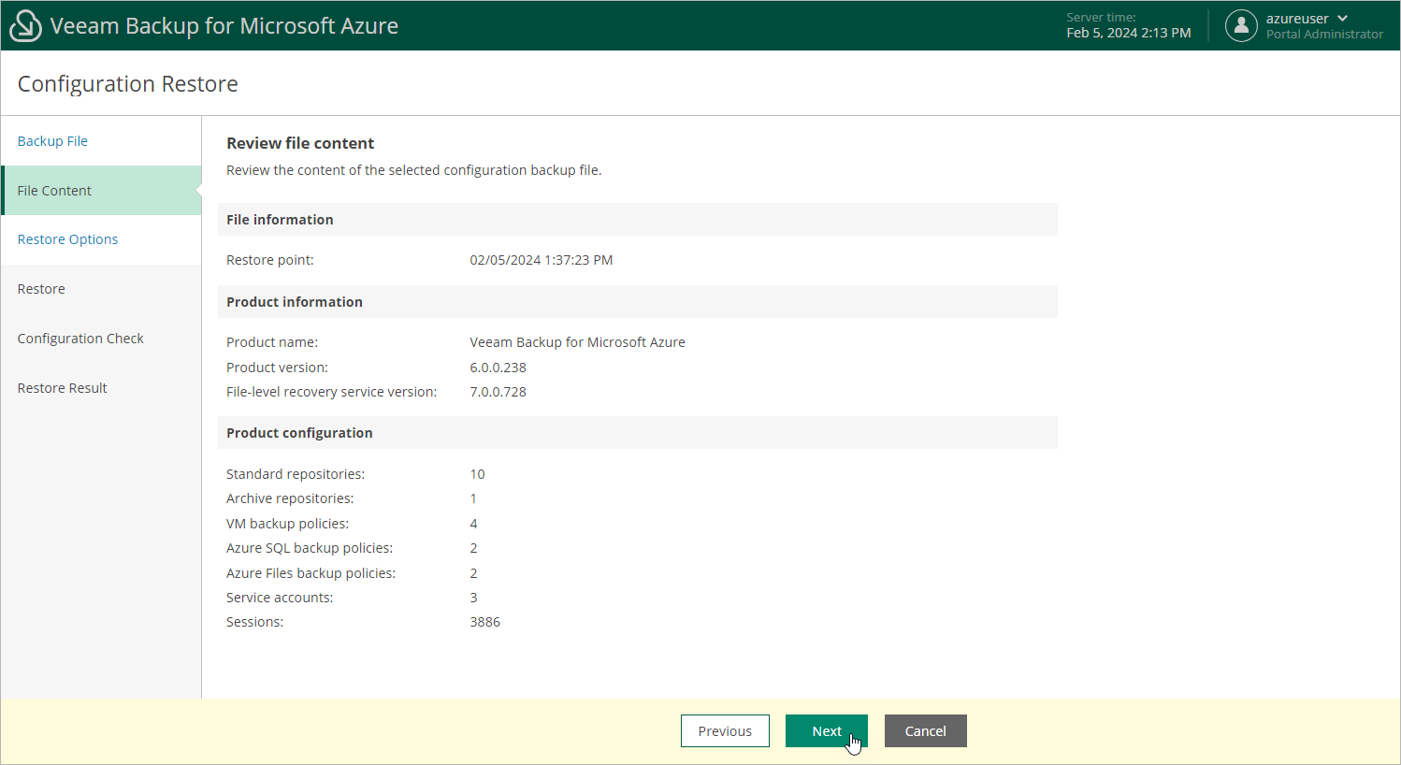Click the server time Feb 5, 2024 2:13 PM

click(1129, 33)
